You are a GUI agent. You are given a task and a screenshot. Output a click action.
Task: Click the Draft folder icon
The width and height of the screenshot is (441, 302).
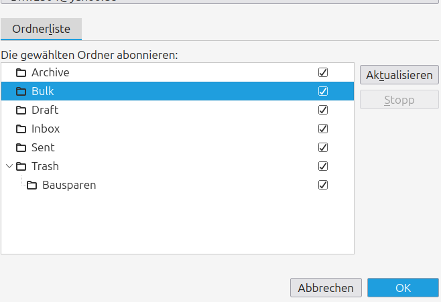coord(21,110)
